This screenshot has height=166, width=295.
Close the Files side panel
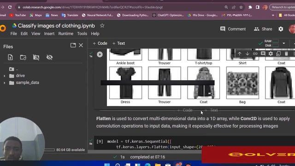click(x=81, y=45)
